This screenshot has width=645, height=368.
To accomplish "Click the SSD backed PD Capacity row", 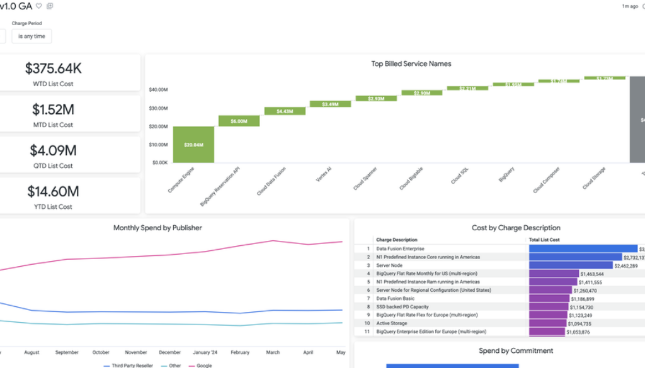I will pyautogui.click(x=402, y=307).
